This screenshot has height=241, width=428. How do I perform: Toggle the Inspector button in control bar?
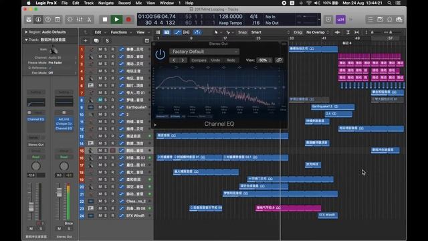(38, 19)
